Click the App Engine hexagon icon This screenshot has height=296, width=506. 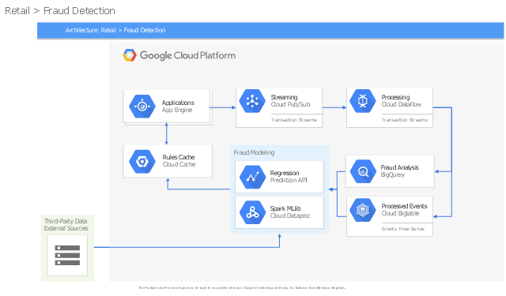[142, 107]
